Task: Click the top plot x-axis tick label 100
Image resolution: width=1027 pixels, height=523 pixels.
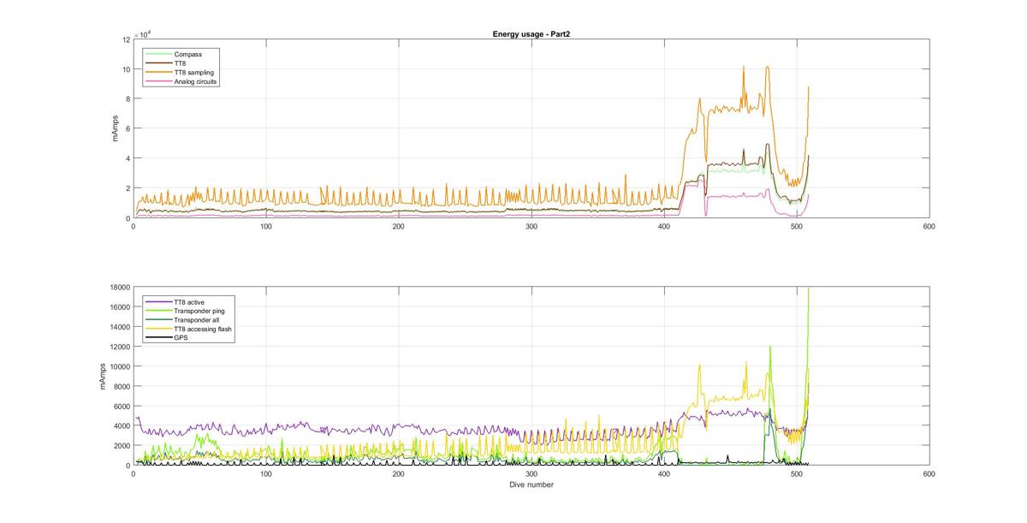Action: pos(266,226)
